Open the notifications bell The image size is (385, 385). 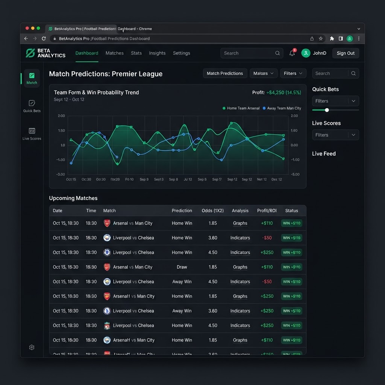pos(292,53)
